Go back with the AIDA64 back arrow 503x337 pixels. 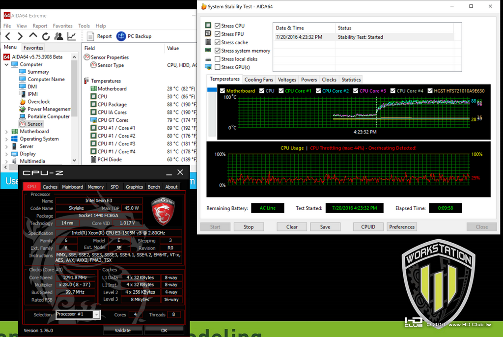(x=8, y=36)
